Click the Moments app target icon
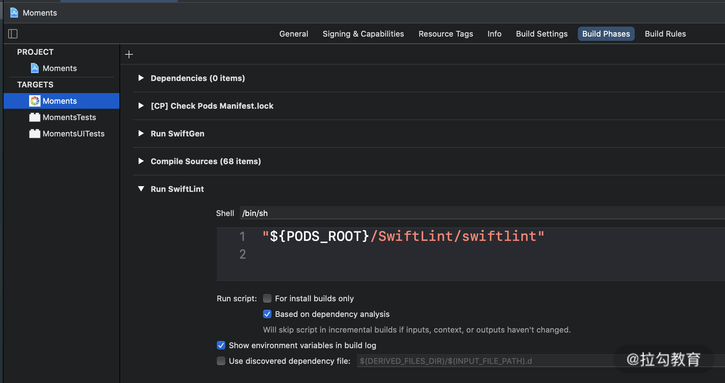 [x=35, y=101]
